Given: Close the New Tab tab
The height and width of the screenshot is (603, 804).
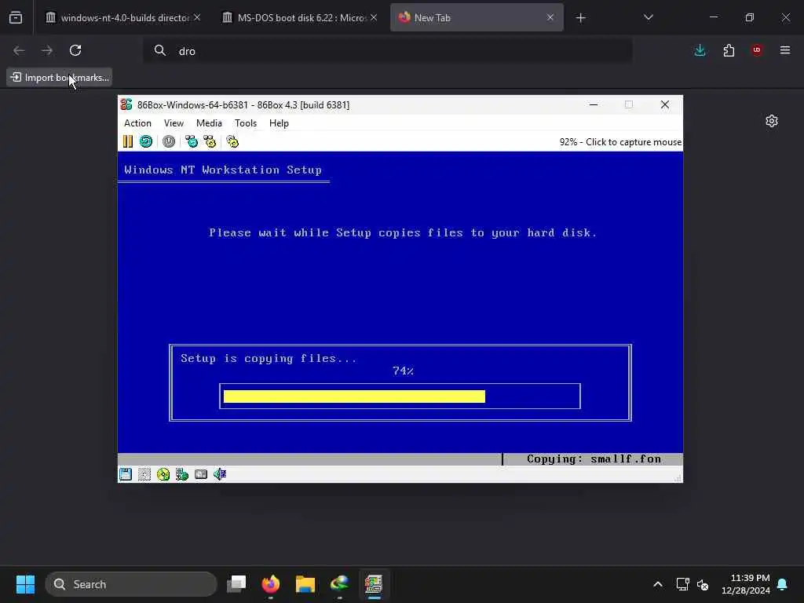Looking at the screenshot, I should (550, 17).
